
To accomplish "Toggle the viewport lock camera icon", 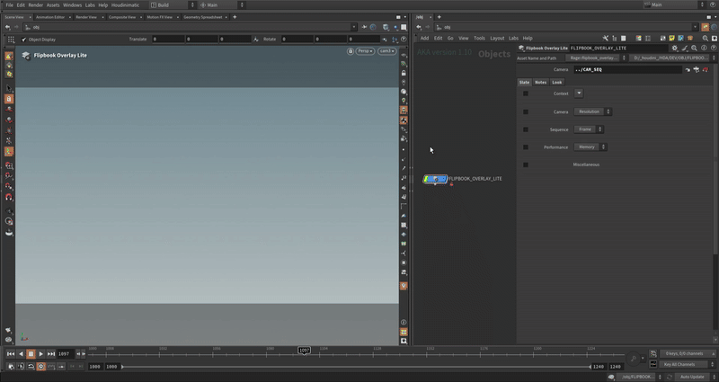I will (x=351, y=51).
